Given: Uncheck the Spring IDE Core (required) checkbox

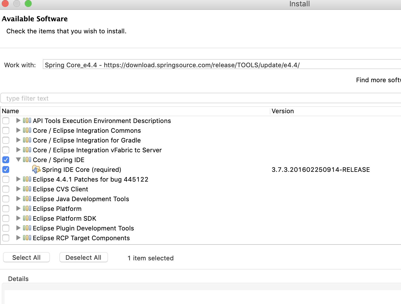Looking at the screenshot, I should (6, 170).
